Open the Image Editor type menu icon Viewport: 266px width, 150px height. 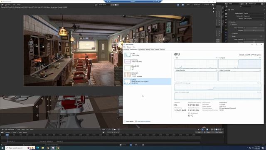(2, 5)
